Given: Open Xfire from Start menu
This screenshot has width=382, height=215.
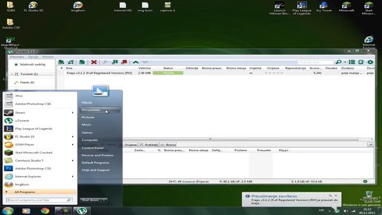Looking at the screenshot, I should (19, 96).
